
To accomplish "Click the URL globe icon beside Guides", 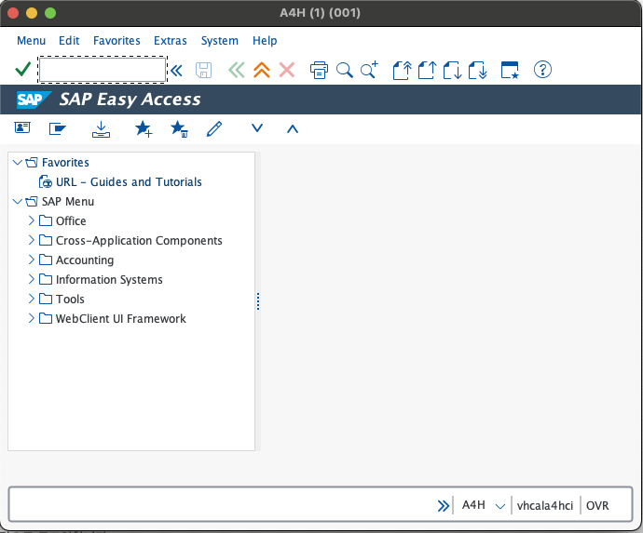I will point(46,181).
